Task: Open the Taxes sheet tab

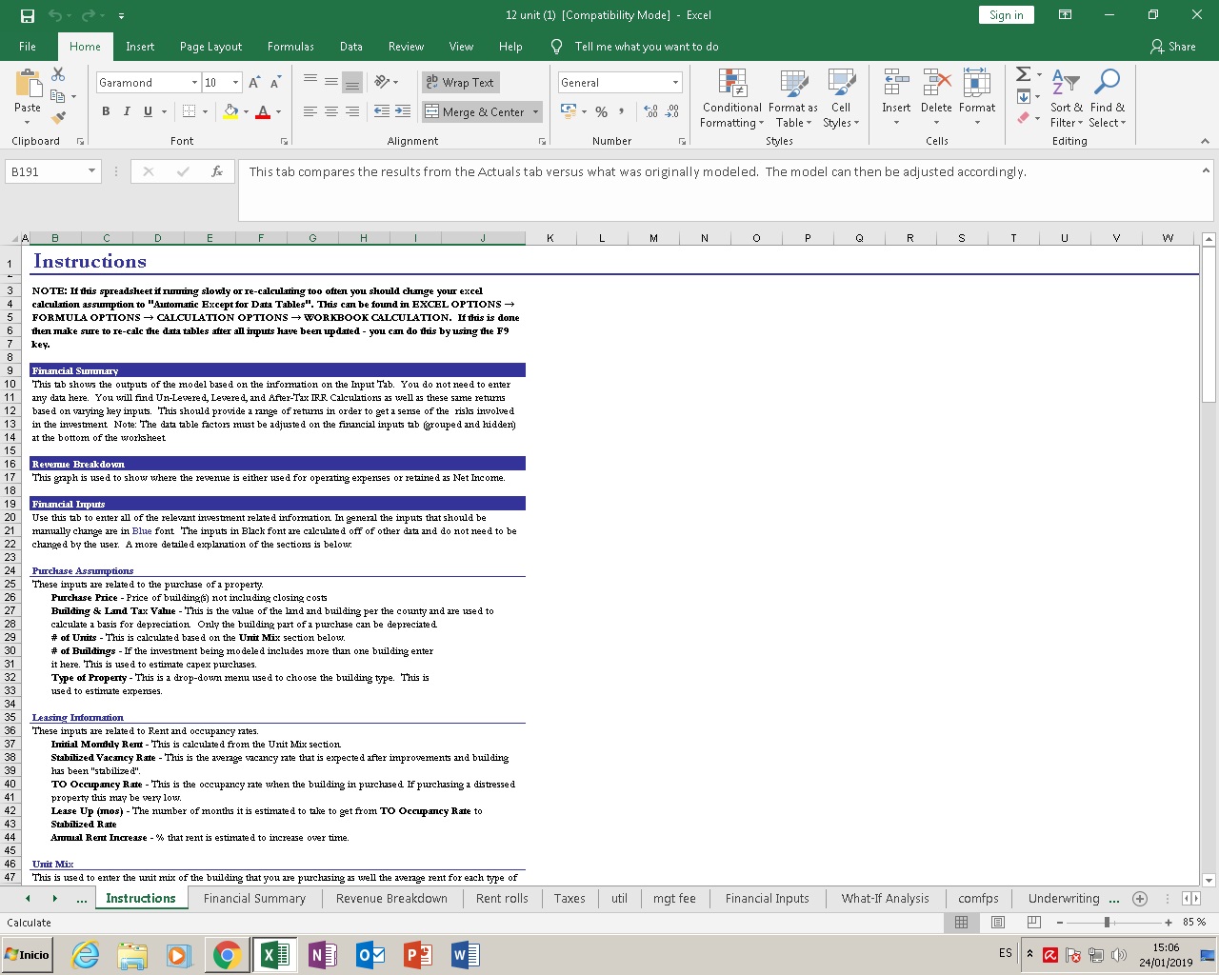Action: tap(569, 898)
